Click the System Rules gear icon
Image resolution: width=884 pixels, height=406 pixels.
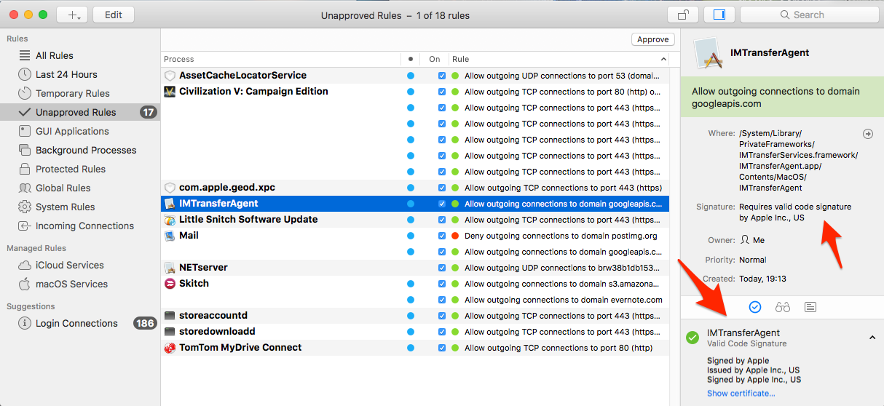pyautogui.click(x=25, y=207)
